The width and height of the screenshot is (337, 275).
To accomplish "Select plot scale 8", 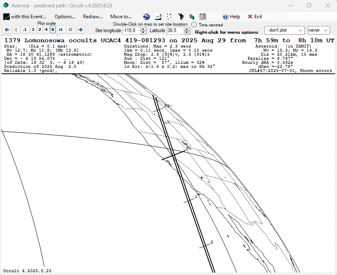I will point(53,30).
